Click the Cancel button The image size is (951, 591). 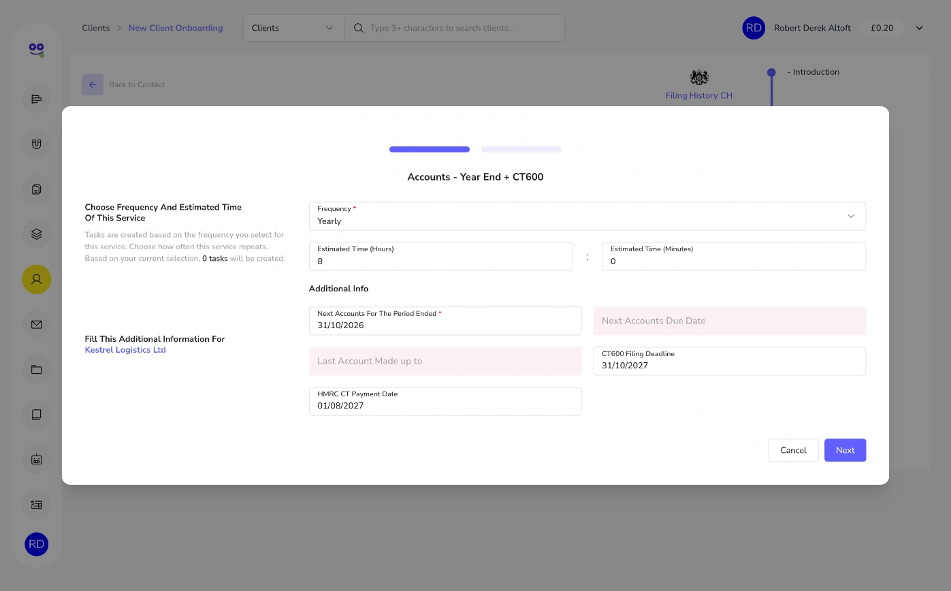pyautogui.click(x=793, y=450)
